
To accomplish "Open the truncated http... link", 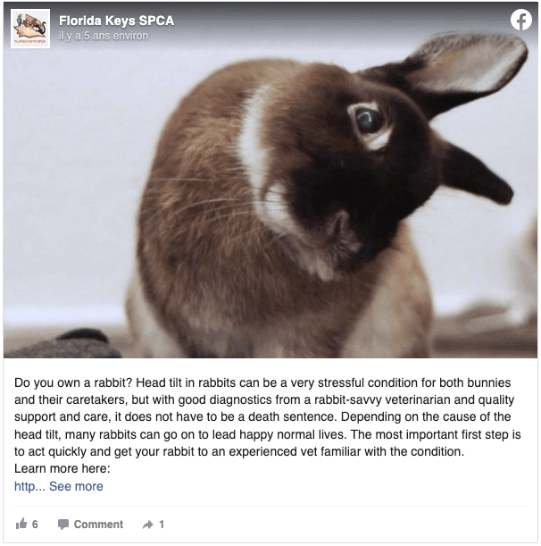I will click(29, 486).
